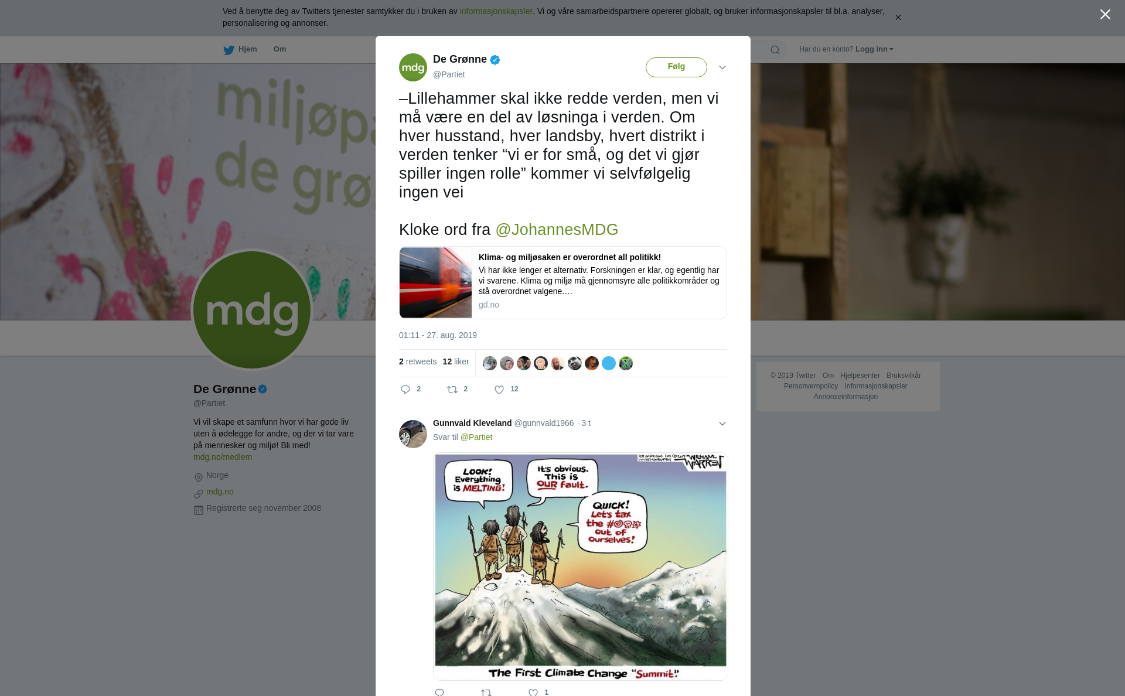Open the mdg avatar in the tweet header
Viewport: 1125px width, 696px height.
click(413, 67)
